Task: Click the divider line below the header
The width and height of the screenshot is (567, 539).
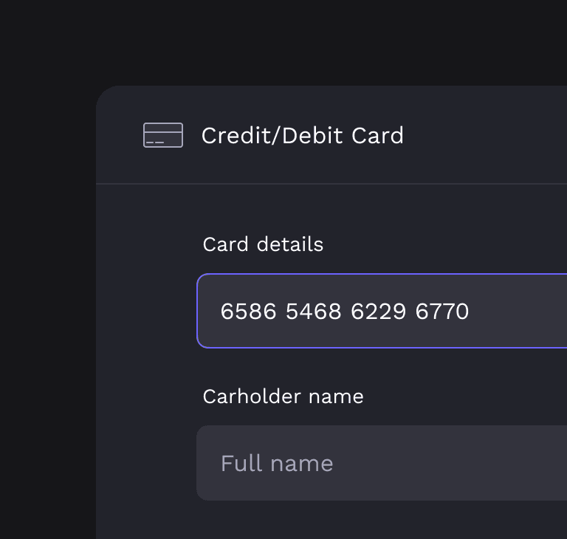Action: (x=331, y=184)
